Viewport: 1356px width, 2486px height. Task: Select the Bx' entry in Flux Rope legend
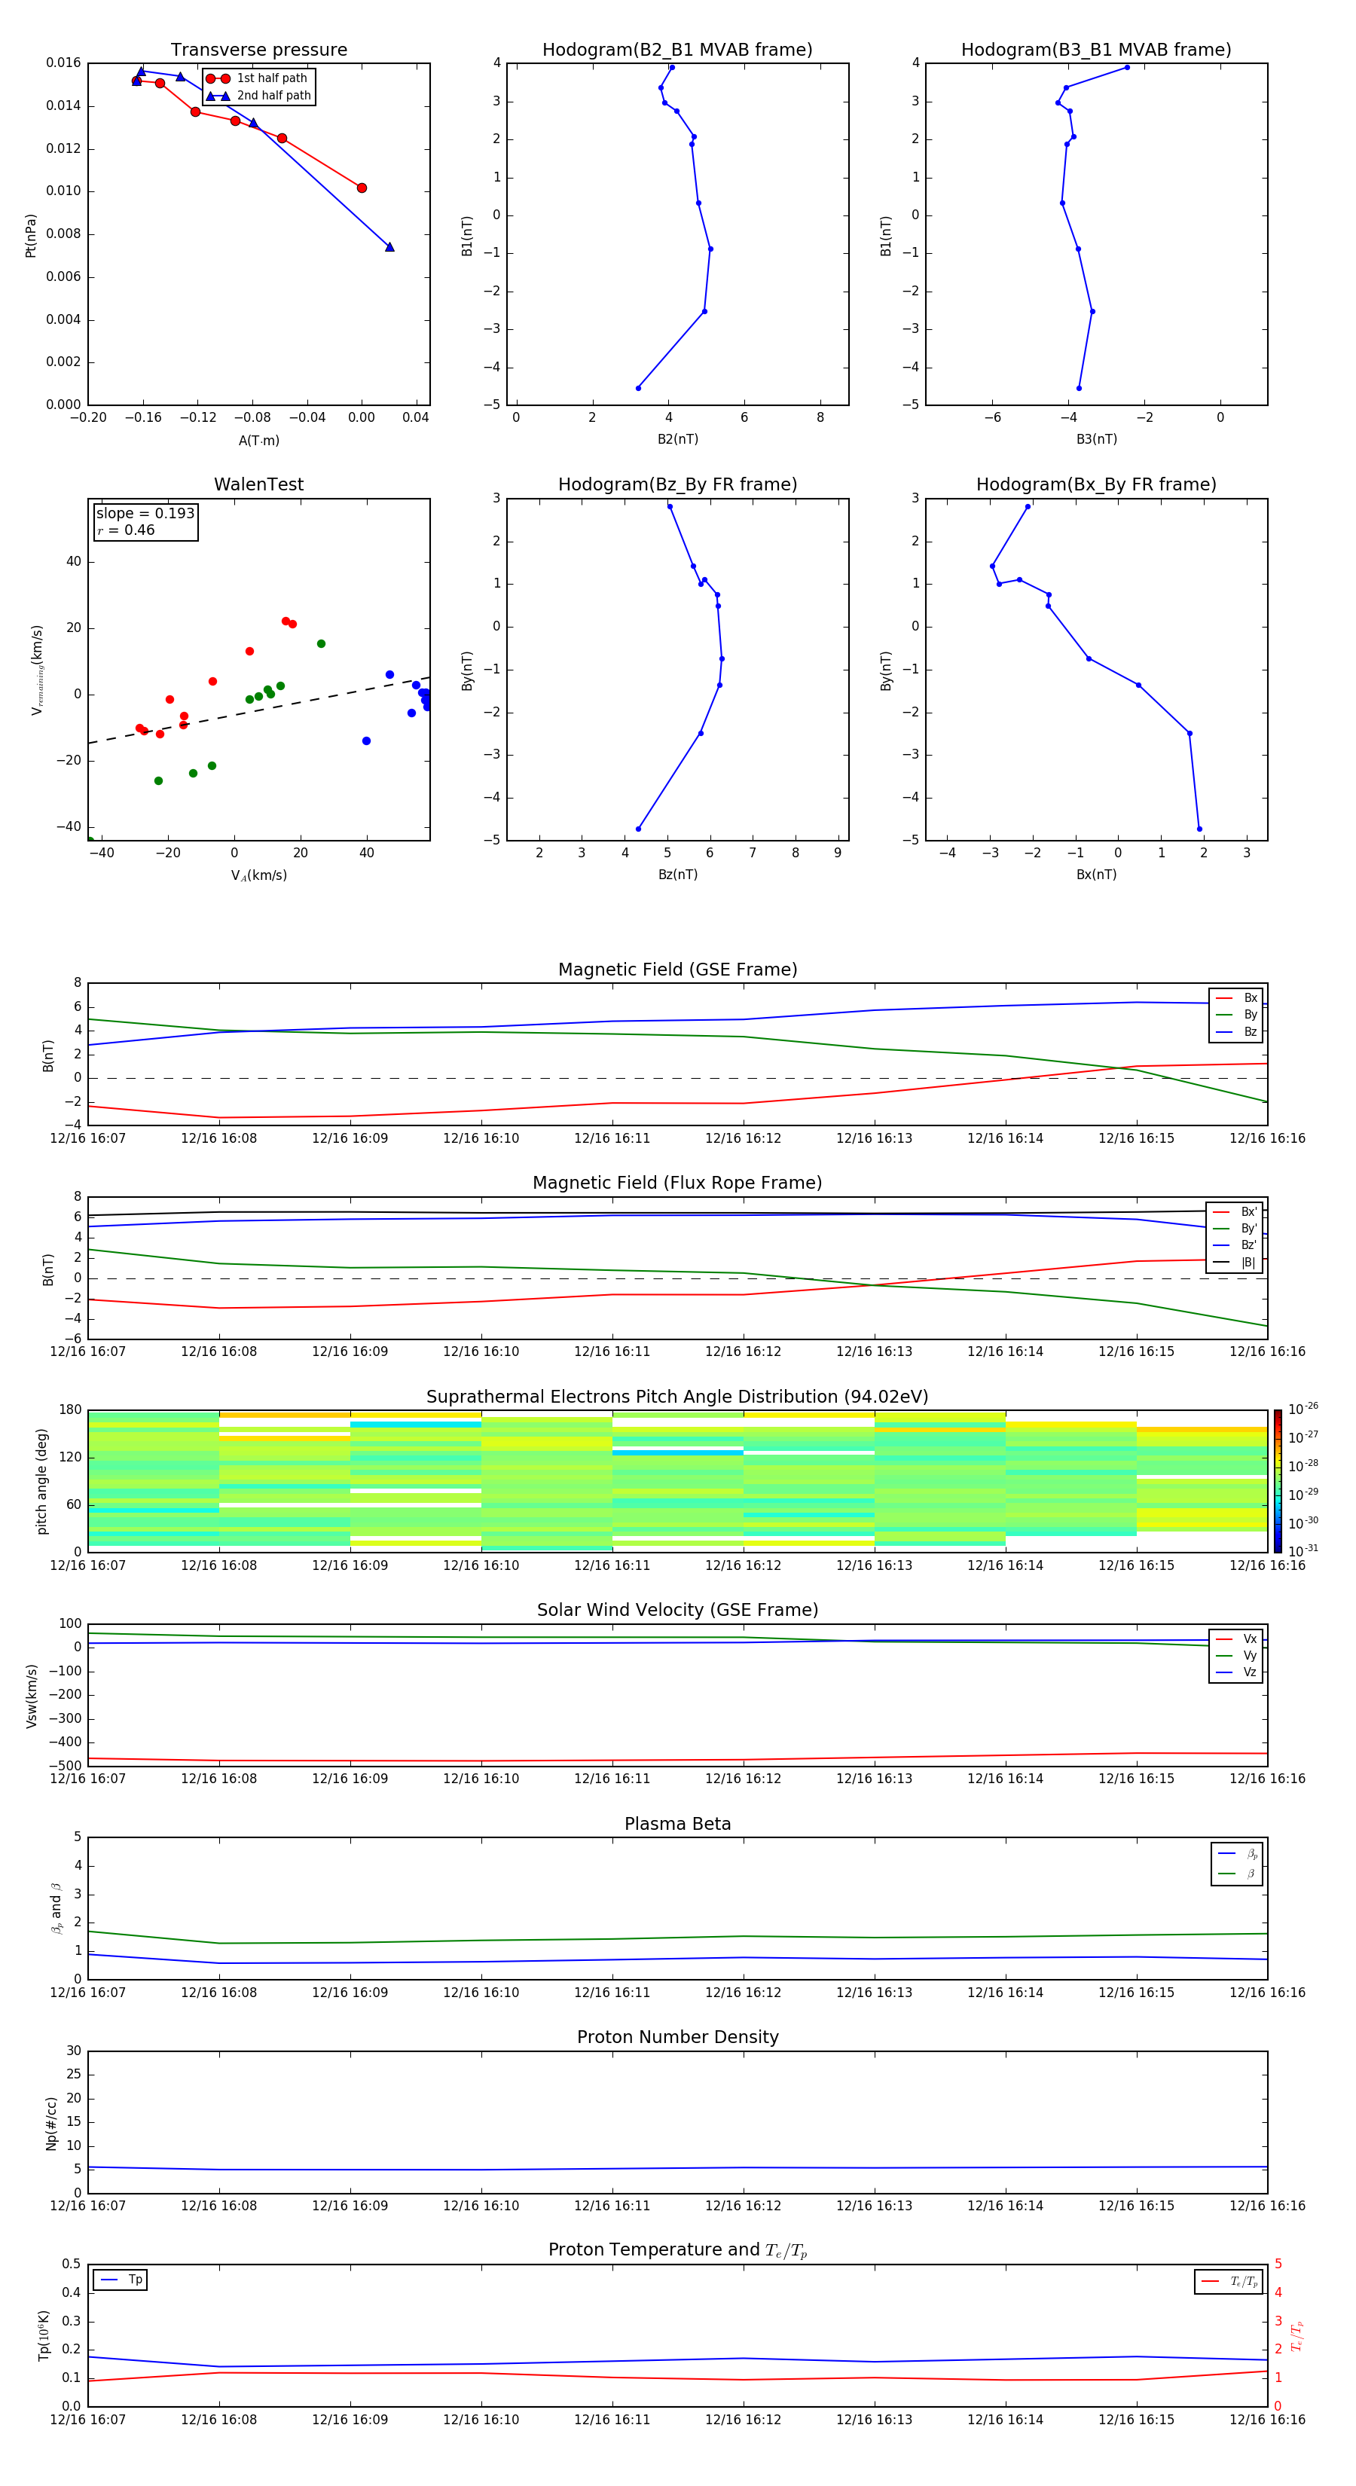click(1235, 1212)
